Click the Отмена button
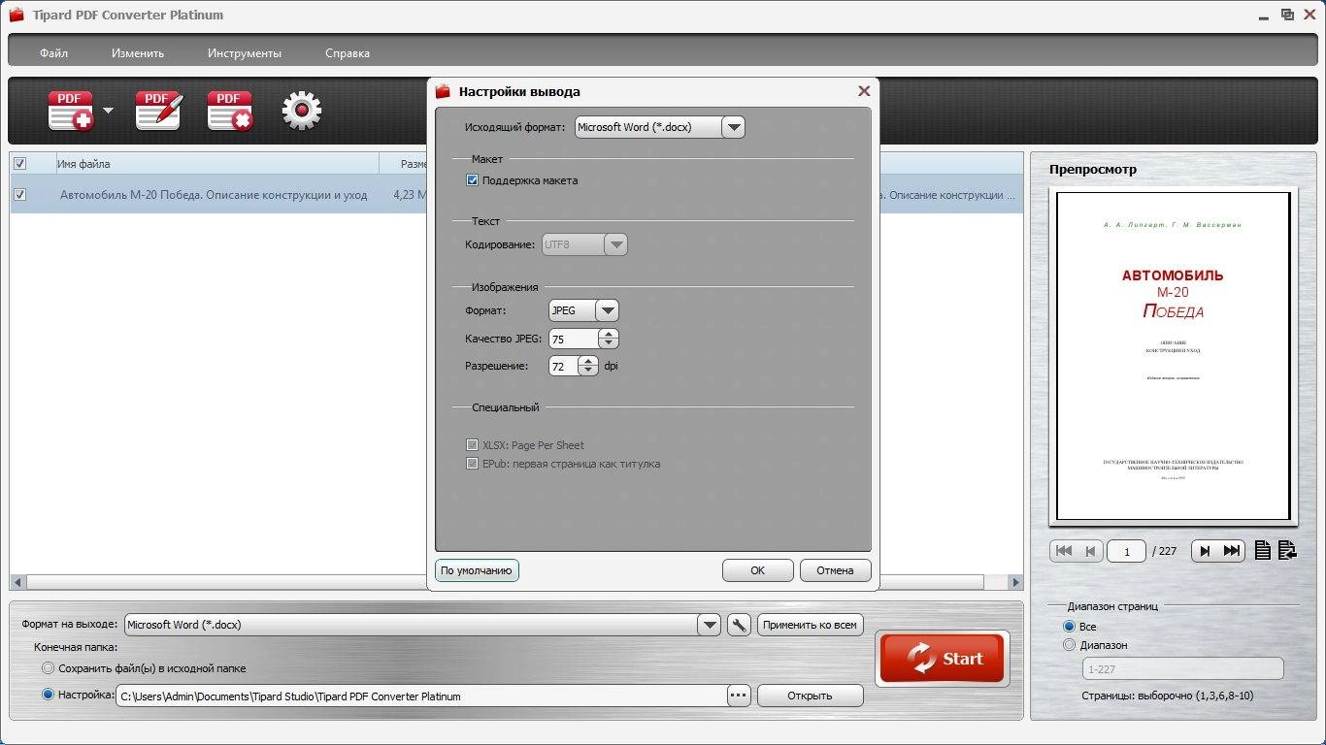Image resolution: width=1326 pixels, height=745 pixels. (835, 570)
